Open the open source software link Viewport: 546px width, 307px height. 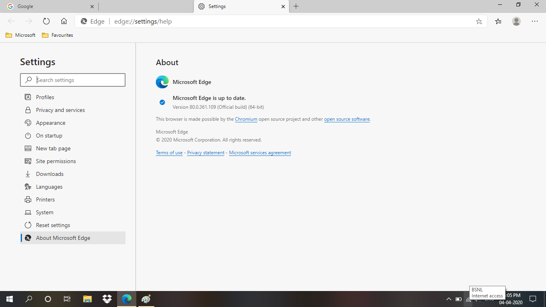tap(347, 119)
